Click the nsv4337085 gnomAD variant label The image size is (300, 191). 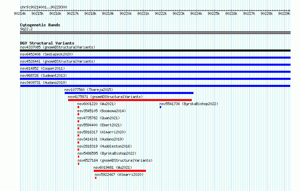(x=58, y=47)
